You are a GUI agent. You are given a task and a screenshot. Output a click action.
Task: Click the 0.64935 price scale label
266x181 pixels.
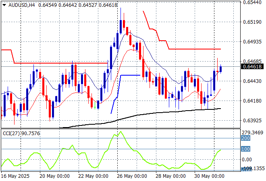(x=251, y=41)
